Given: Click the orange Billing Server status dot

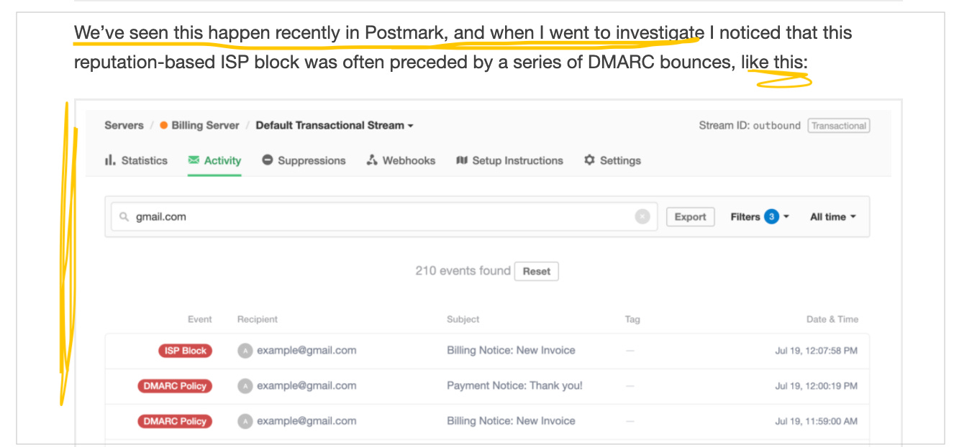Looking at the screenshot, I should coord(164,125).
